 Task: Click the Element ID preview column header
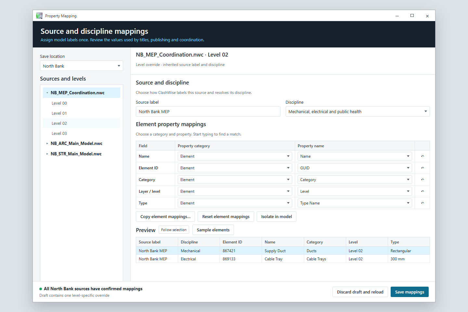[241, 242]
